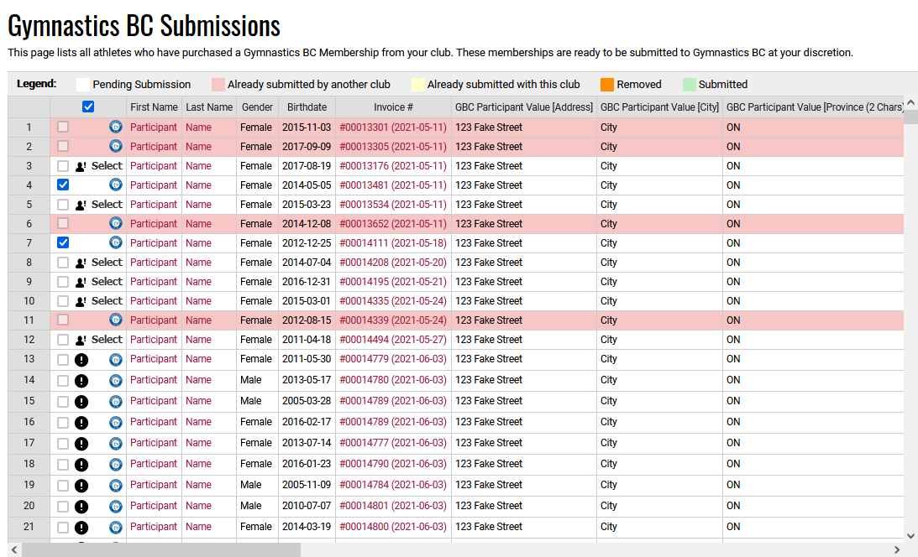Click the blue badge icon in row 20
Viewport: 918px width, 557px height.
pos(116,507)
